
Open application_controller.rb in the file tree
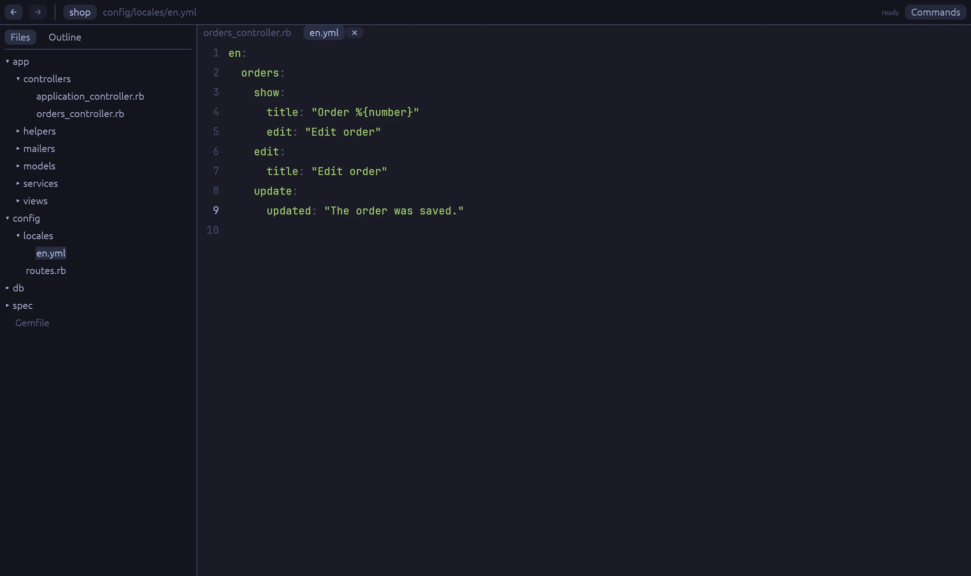click(x=90, y=96)
